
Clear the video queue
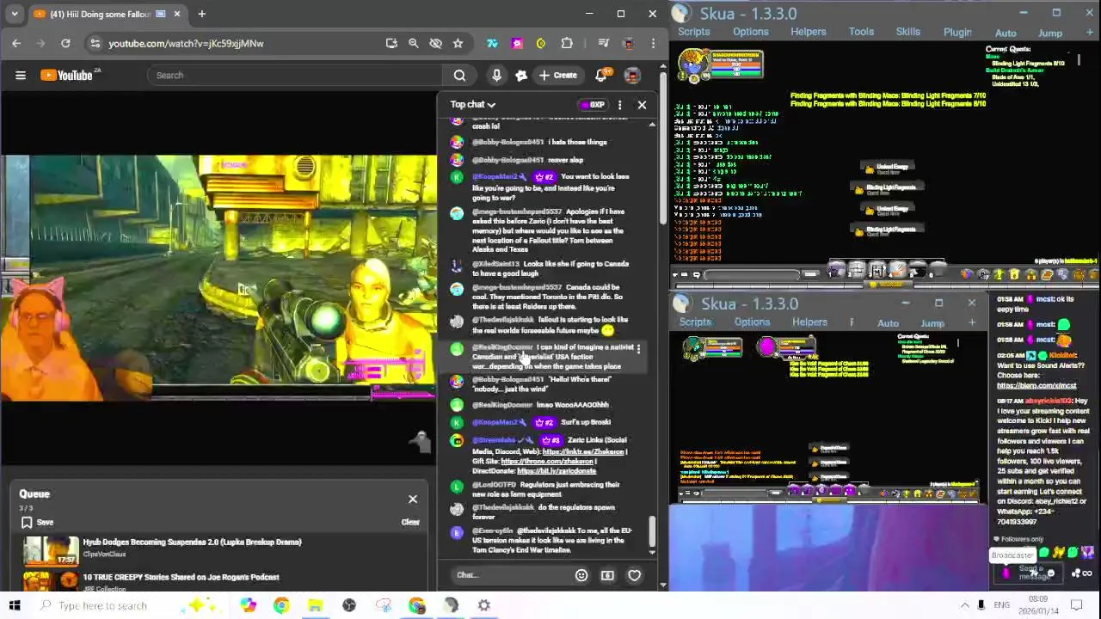pyautogui.click(x=410, y=523)
